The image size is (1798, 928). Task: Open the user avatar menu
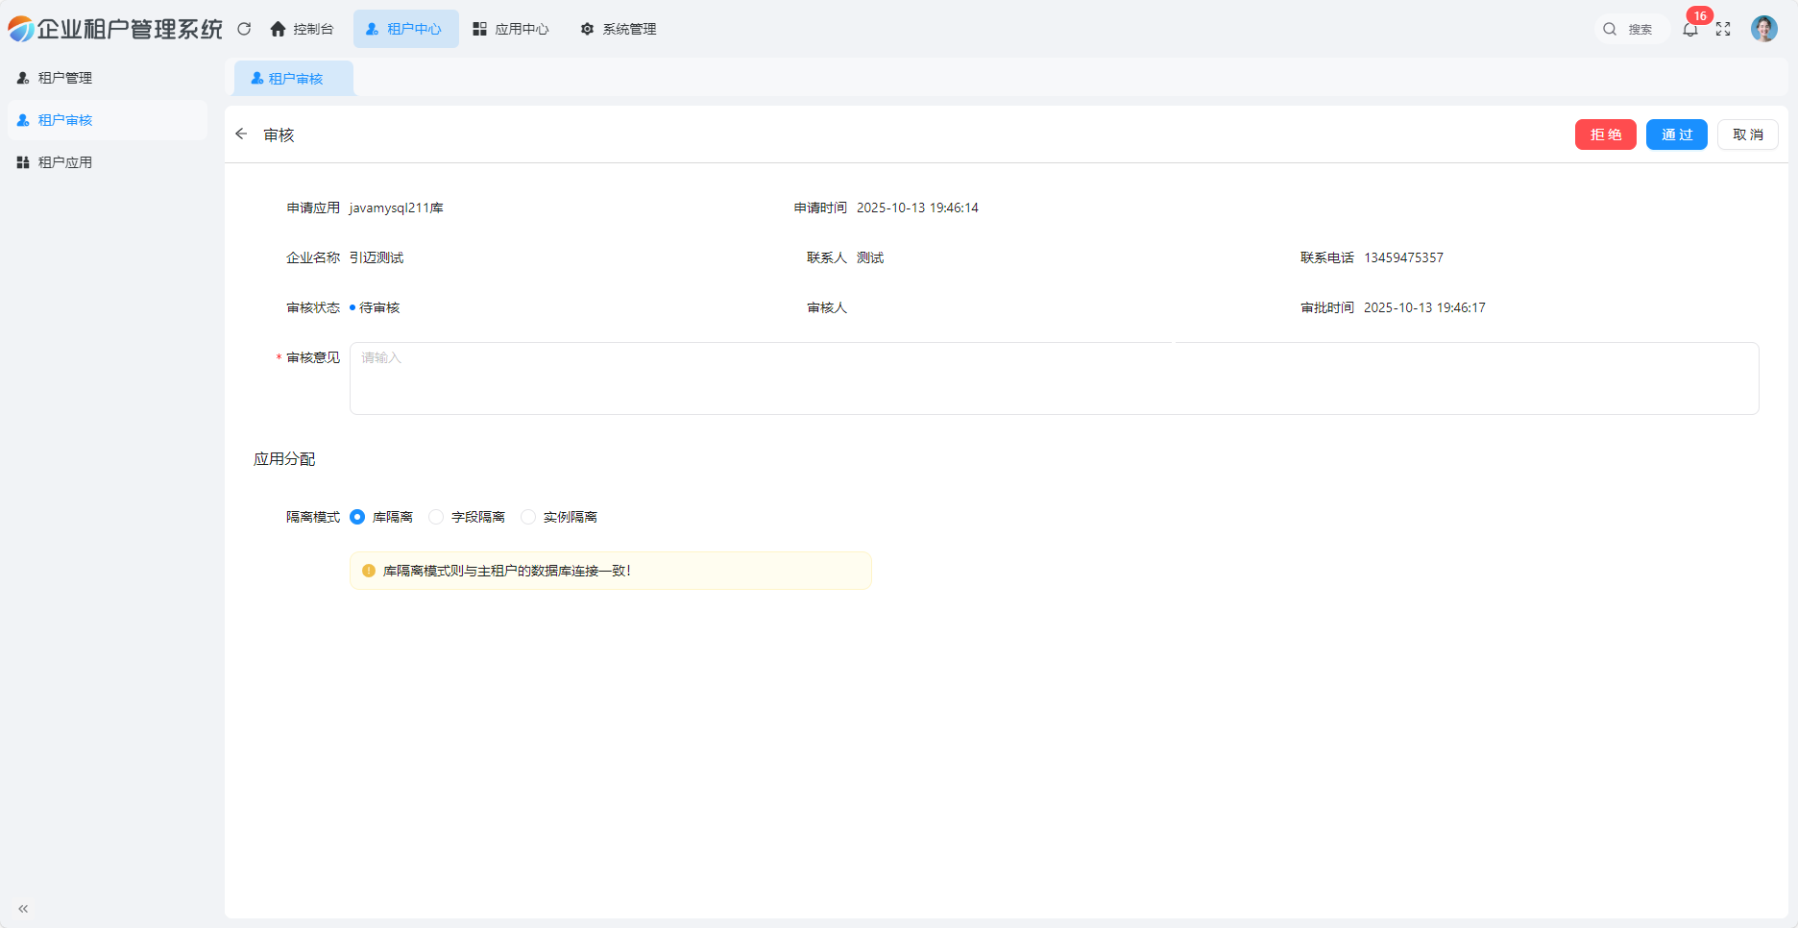[1763, 29]
